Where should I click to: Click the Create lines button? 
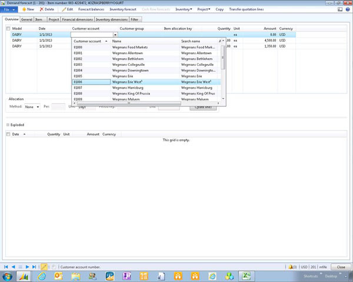[x=203, y=108]
